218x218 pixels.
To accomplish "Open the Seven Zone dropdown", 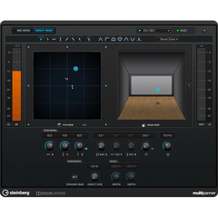I will click(167, 39).
